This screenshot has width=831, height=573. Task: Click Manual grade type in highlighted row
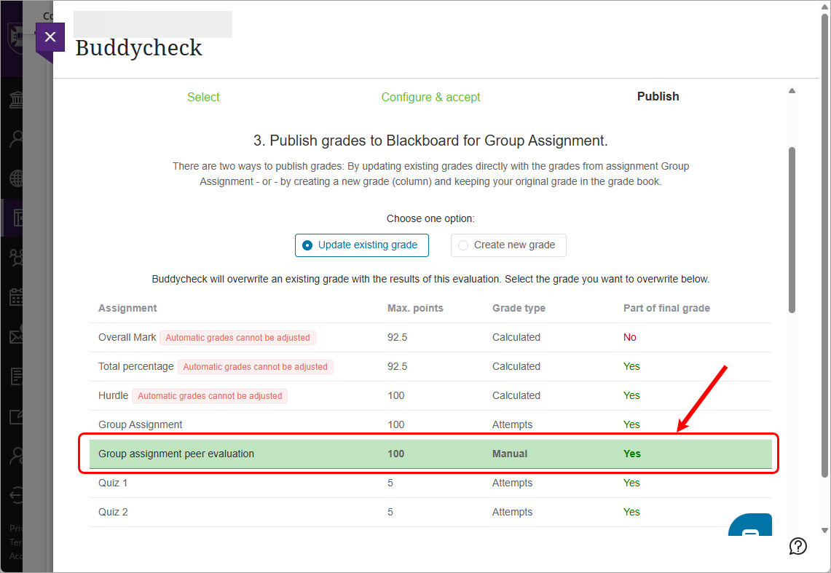pyautogui.click(x=510, y=454)
